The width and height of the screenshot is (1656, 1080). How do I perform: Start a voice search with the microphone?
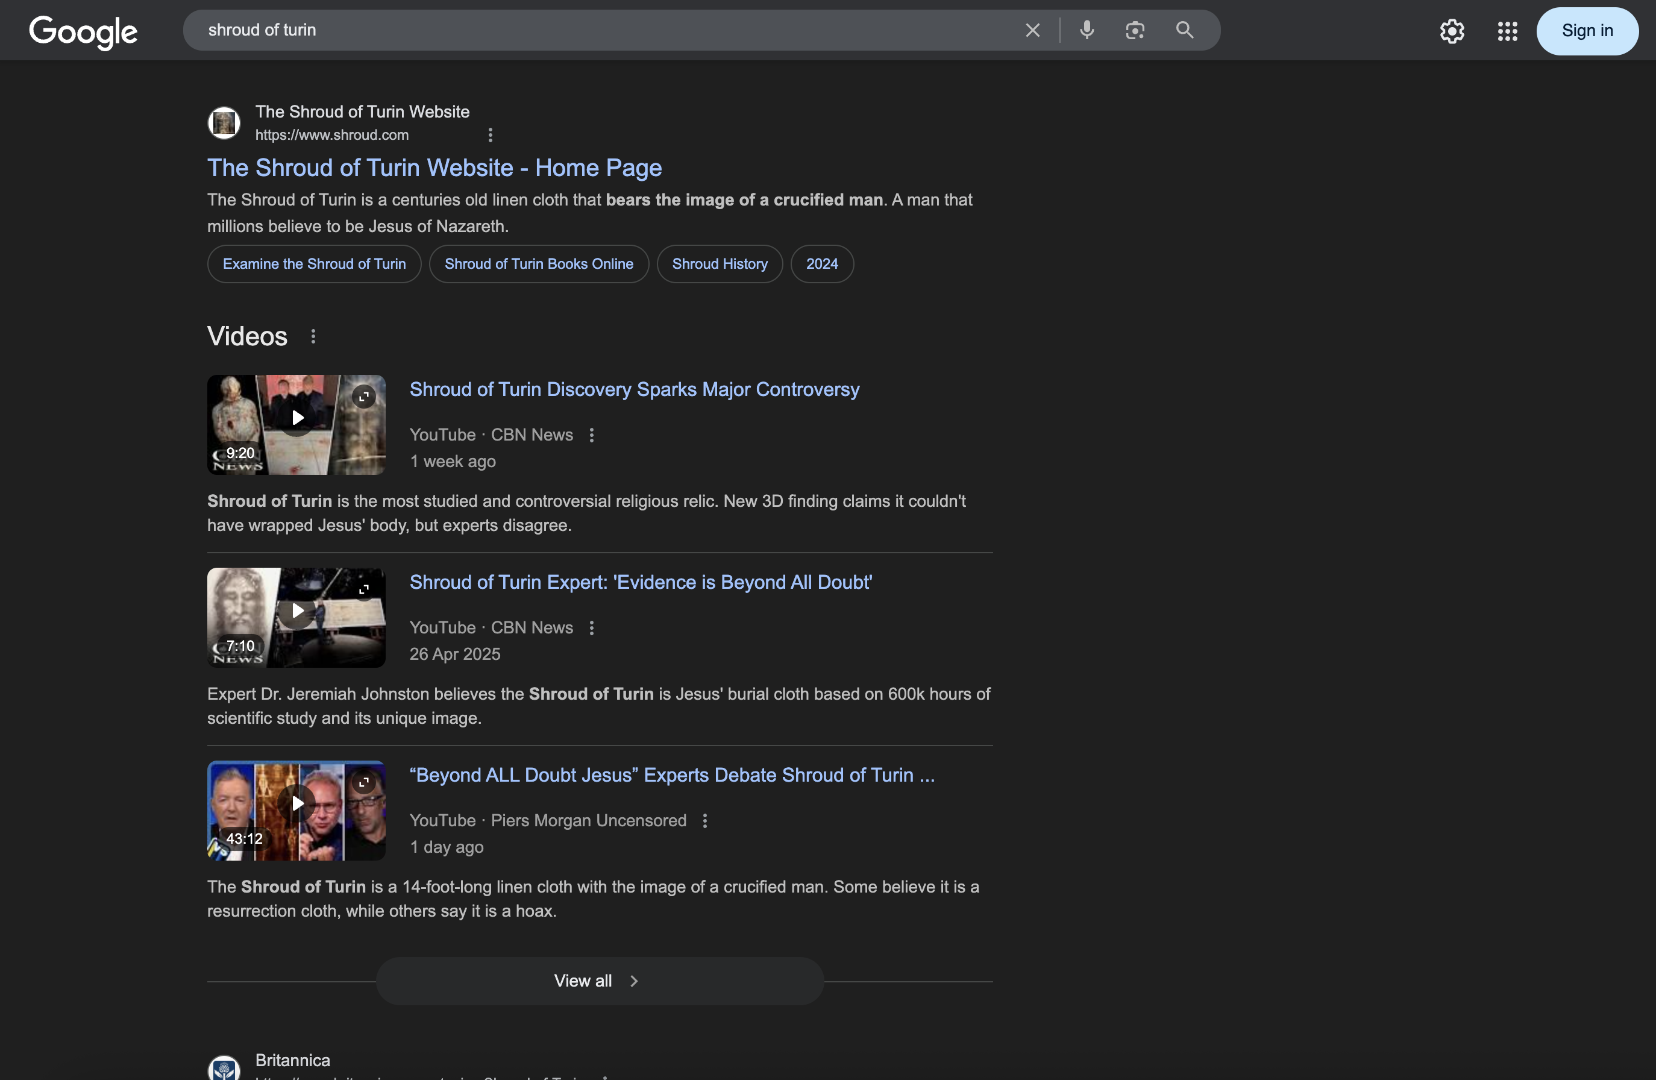tap(1087, 31)
